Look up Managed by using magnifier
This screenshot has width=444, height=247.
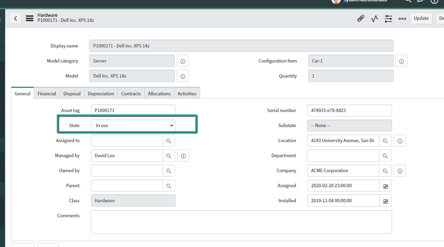pyautogui.click(x=169, y=156)
